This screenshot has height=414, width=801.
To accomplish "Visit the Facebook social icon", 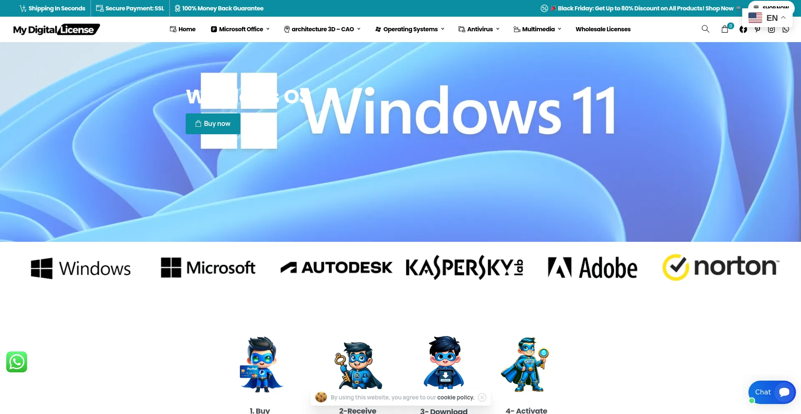I will [743, 29].
